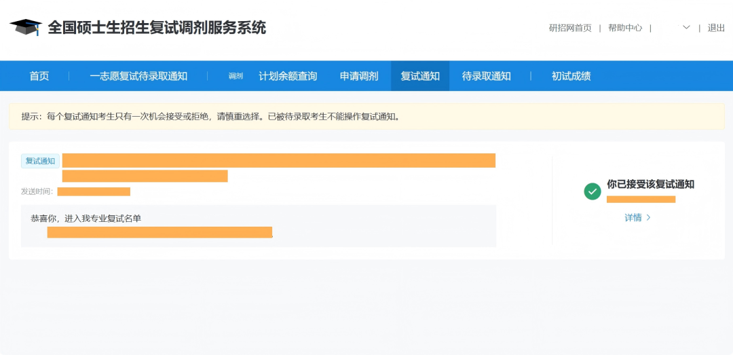This screenshot has height=355, width=733.
Task: Click the 全国硕士生招生复试调剂服务系统 title
Action: (x=157, y=28)
